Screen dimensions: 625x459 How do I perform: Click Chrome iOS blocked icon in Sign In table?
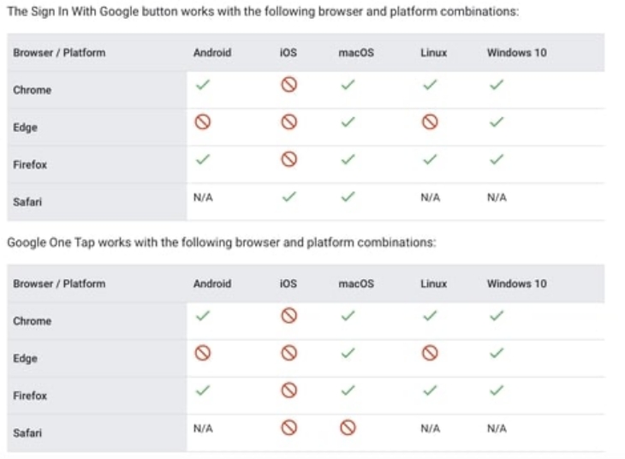[289, 85]
